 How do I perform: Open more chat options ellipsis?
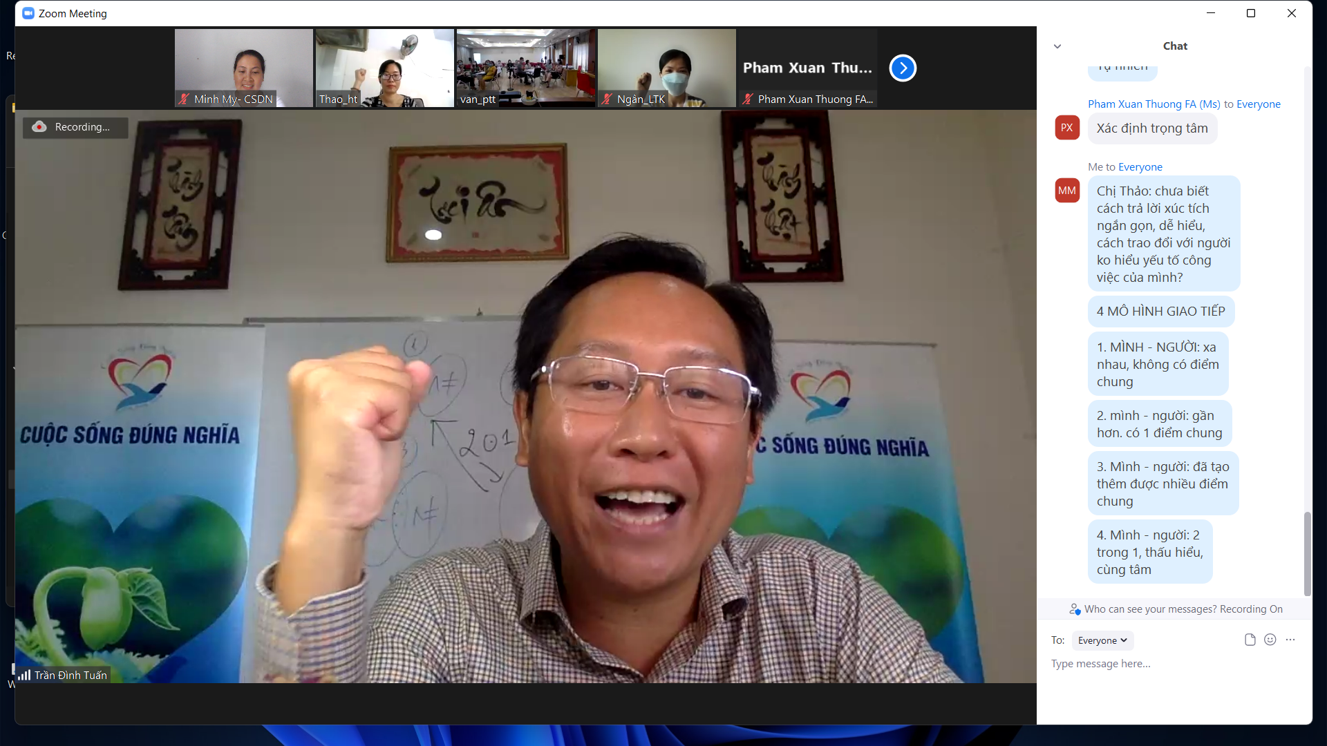[x=1290, y=640]
